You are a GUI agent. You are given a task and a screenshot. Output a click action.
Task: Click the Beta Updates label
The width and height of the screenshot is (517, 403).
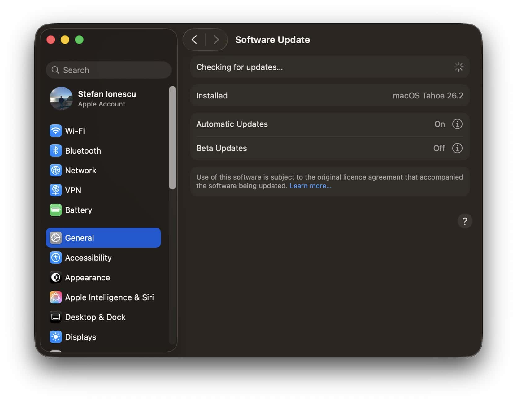(222, 148)
